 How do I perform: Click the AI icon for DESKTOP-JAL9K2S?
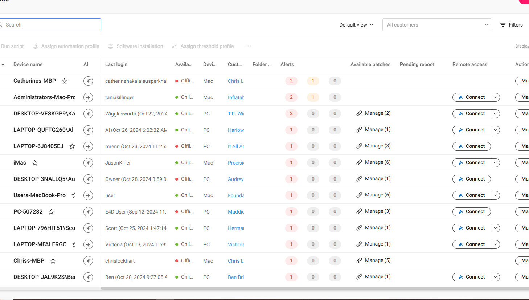point(88,277)
